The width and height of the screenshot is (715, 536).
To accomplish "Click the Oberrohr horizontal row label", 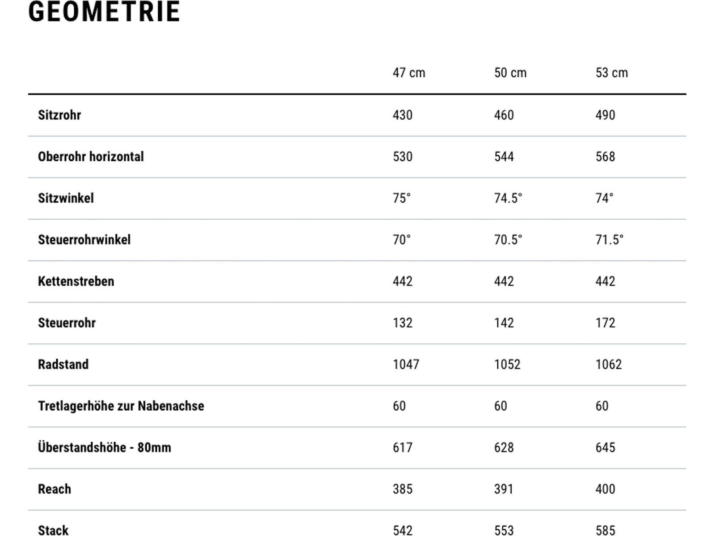I will [x=91, y=157].
